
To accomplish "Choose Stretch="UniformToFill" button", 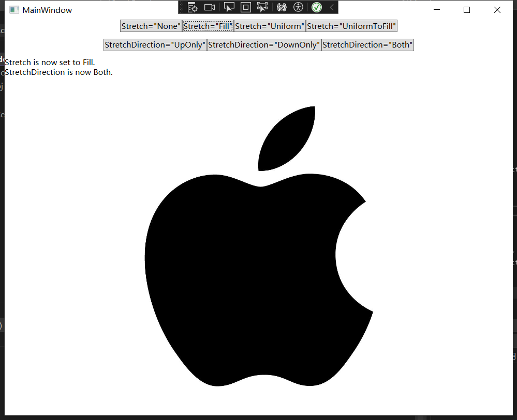I will click(x=351, y=26).
